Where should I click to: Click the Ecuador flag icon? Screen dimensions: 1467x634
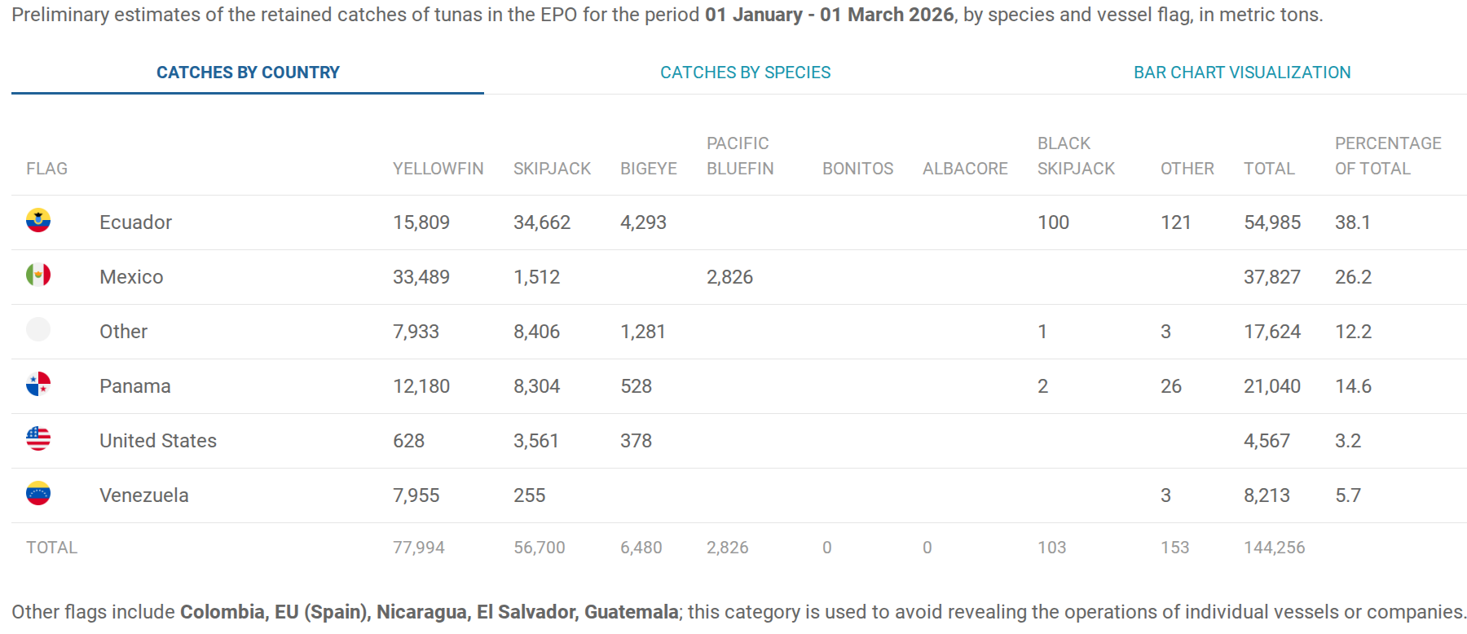pos(38,220)
